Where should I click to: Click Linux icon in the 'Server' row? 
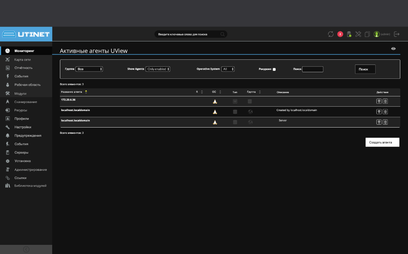tap(215, 122)
